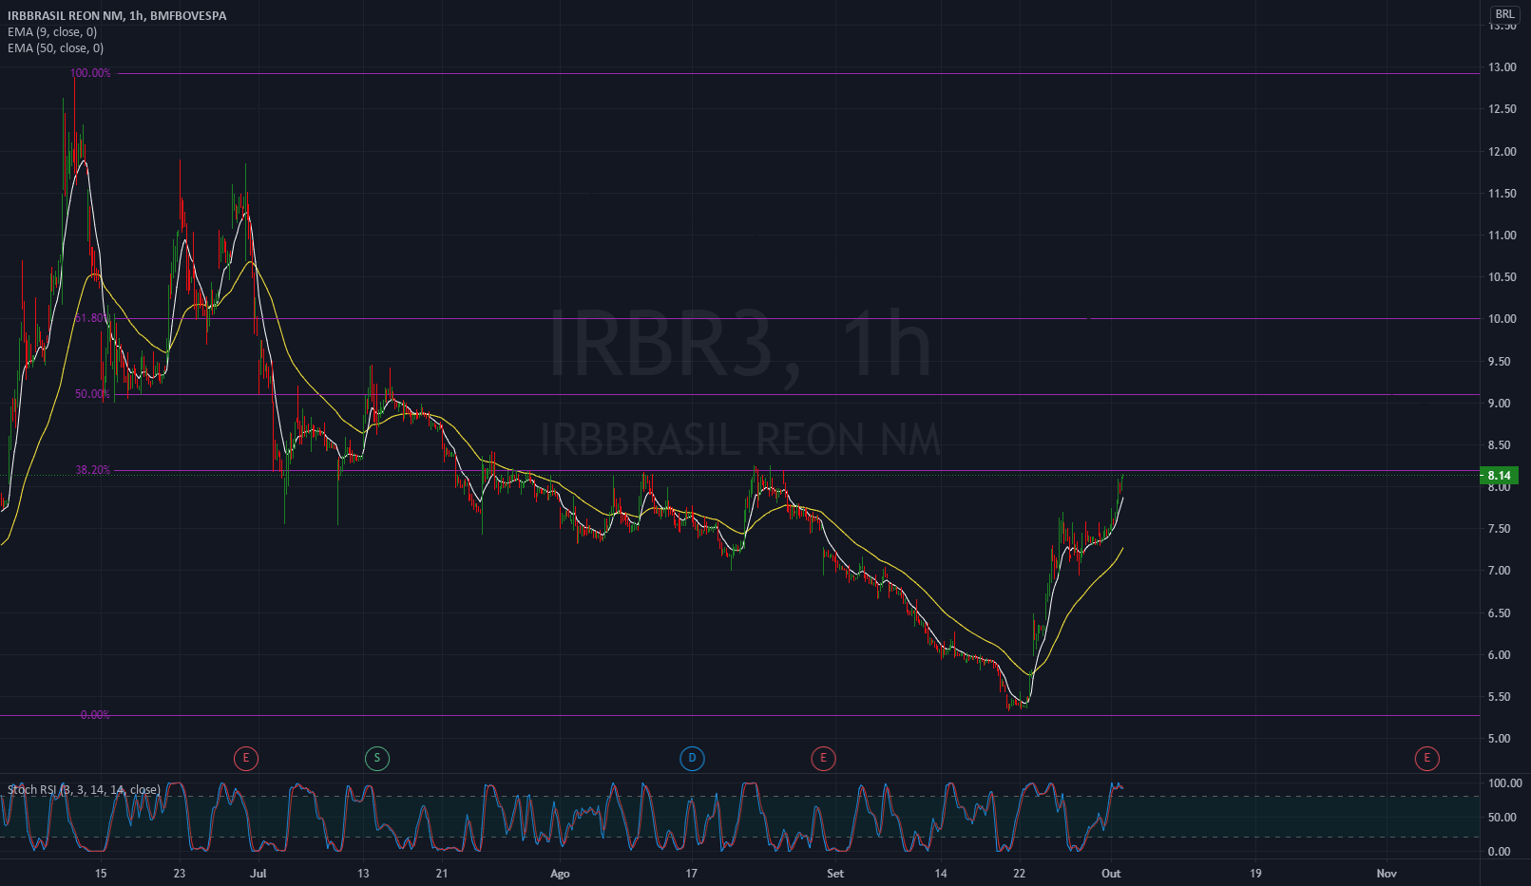Click the Nov label on the time axis
The width and height of the screenshot is (1531, 886).
1387,874
